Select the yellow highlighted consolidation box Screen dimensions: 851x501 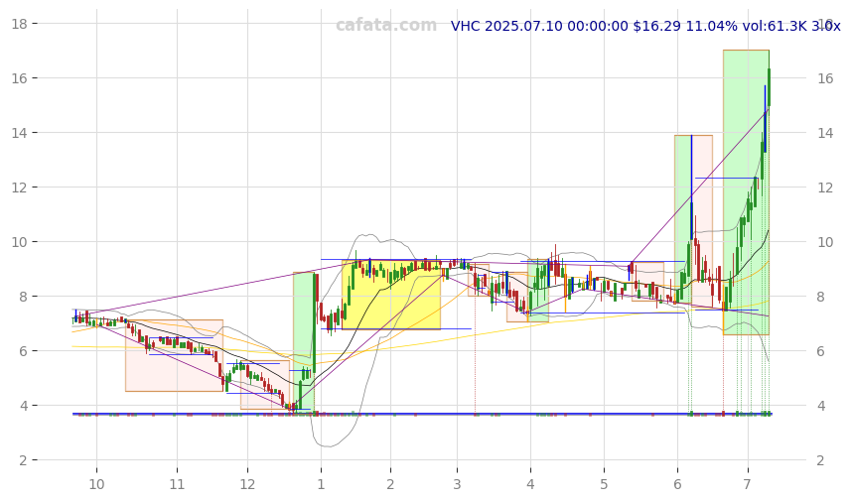coord(391,295)
